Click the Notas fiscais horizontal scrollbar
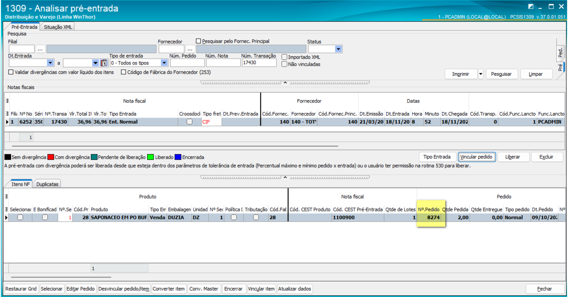568x297 pixels. tap(175, 146)
